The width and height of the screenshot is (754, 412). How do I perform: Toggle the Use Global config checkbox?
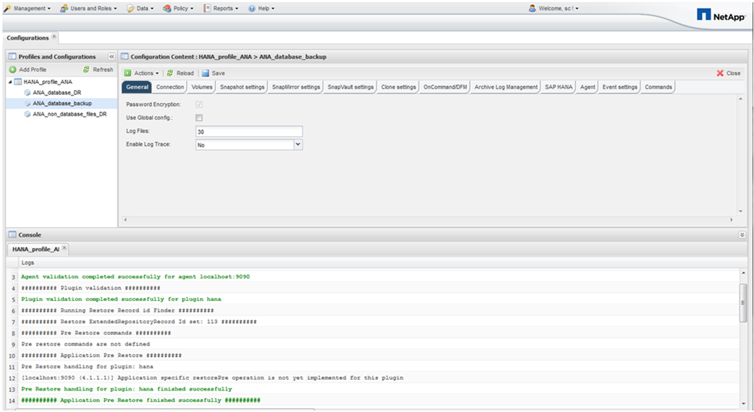point(199,118)
